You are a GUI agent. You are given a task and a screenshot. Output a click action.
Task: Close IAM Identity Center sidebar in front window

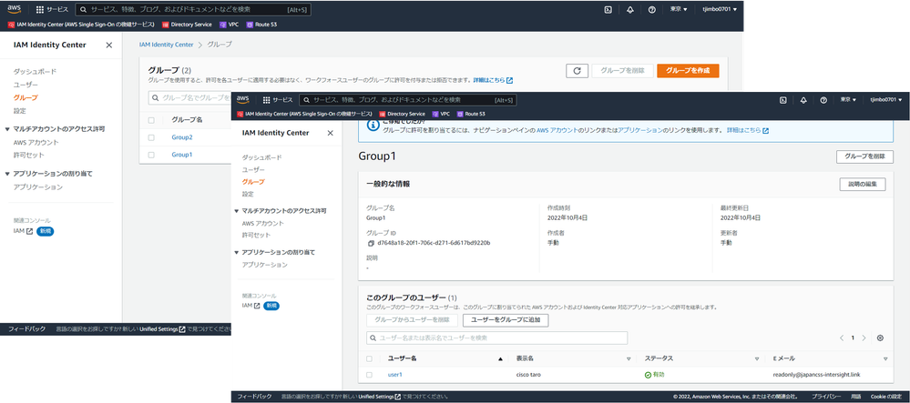click(331, 133)
